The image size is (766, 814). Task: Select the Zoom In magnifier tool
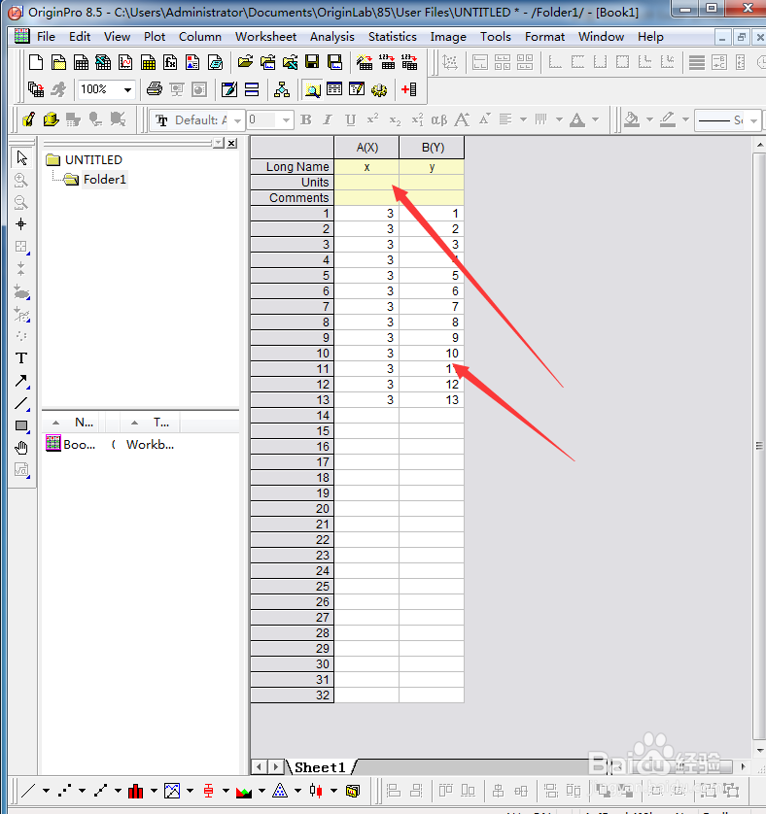tap(21, 180)
